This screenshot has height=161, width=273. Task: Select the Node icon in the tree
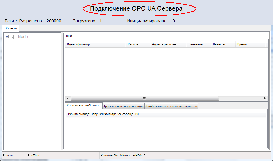pyautogui.click(x=13, y=37)
